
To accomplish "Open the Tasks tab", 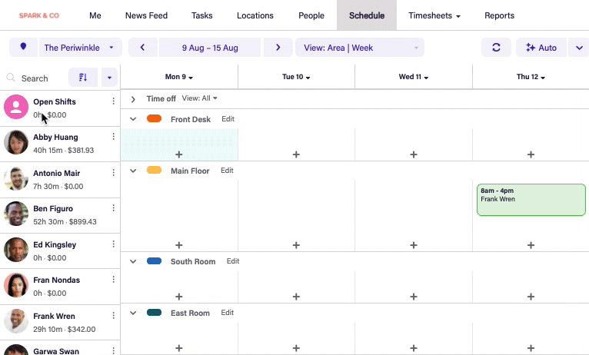I will (201, 15).
